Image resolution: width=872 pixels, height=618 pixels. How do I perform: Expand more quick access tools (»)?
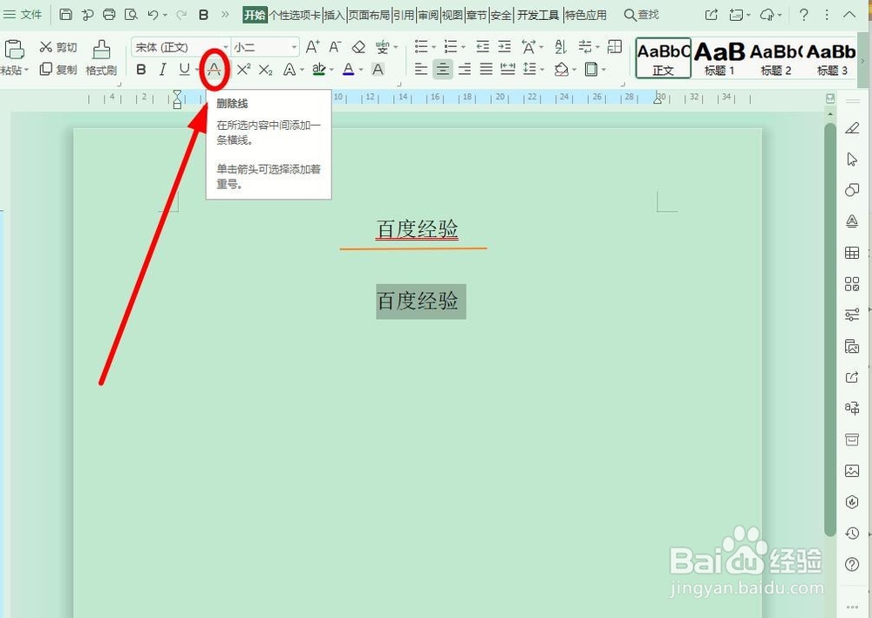(x=225, y=15)
